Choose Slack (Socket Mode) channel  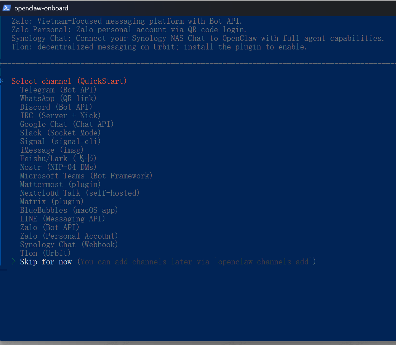coord(60,133)
